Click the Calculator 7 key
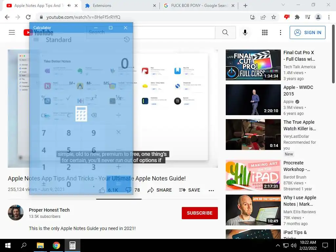This screenshot has height=252, width=336. (44, 133)
